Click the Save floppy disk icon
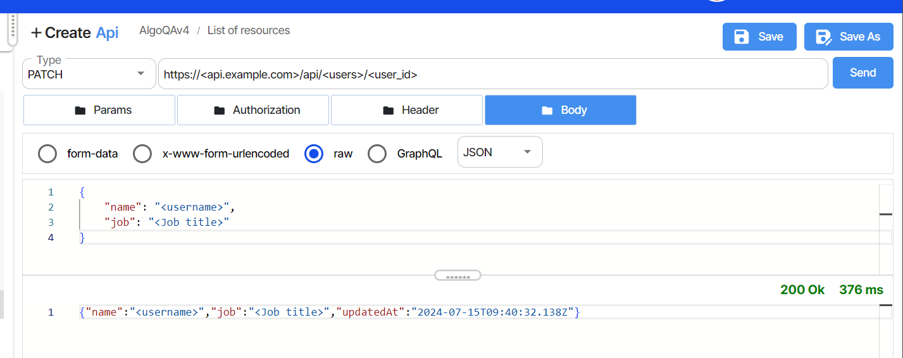The height and width of the screenshot is (358, 903). (742, 37)
